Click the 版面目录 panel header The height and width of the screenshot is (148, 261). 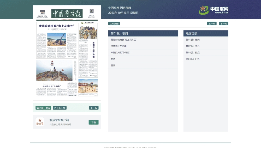tap(206, 33)
